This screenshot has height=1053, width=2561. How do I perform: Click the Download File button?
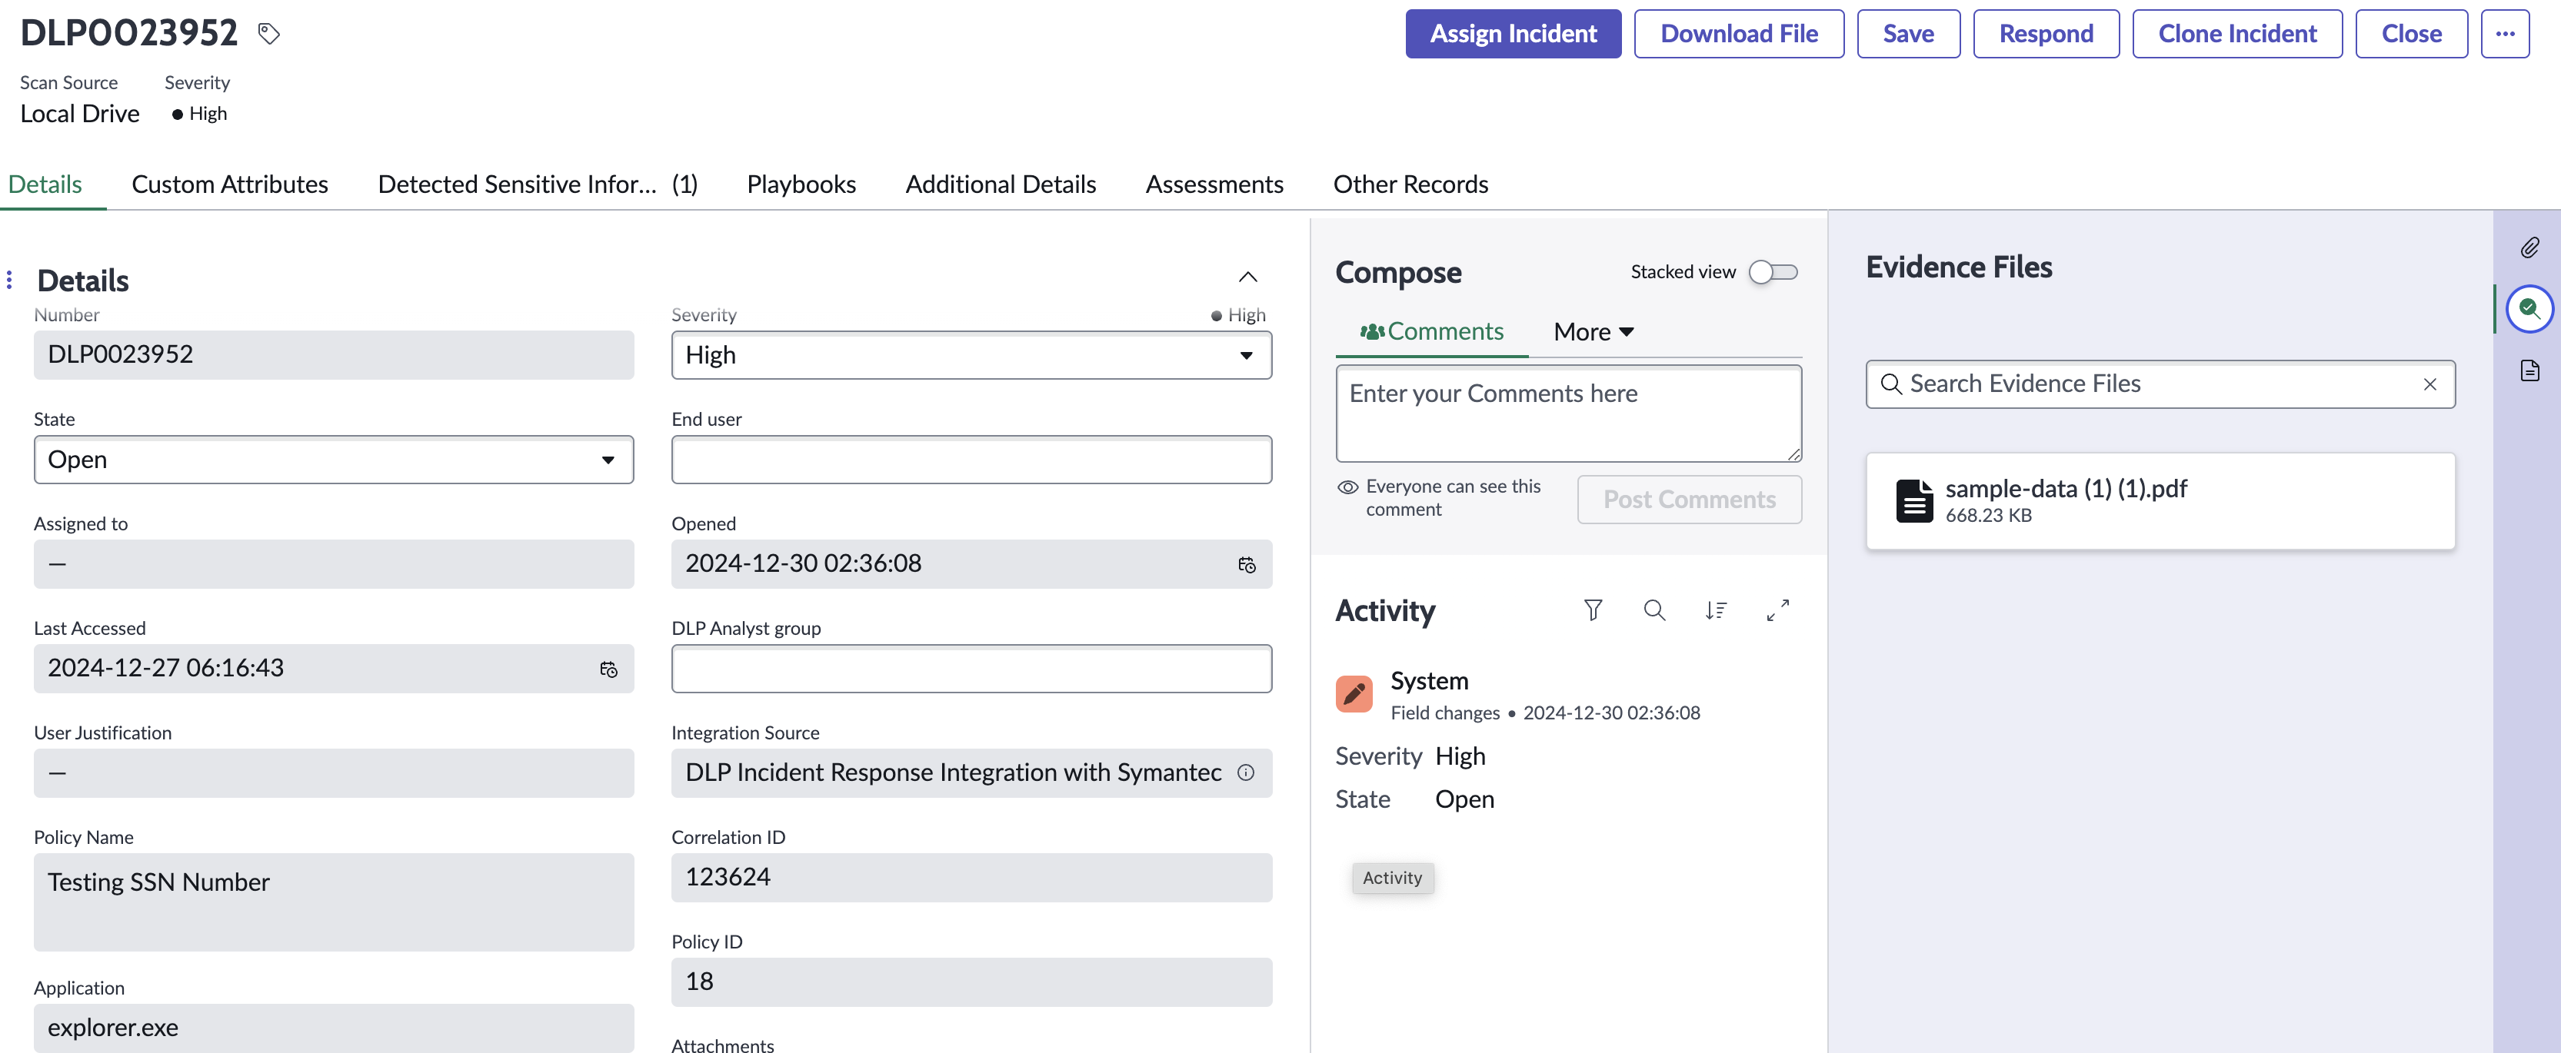pos(1738,34)
